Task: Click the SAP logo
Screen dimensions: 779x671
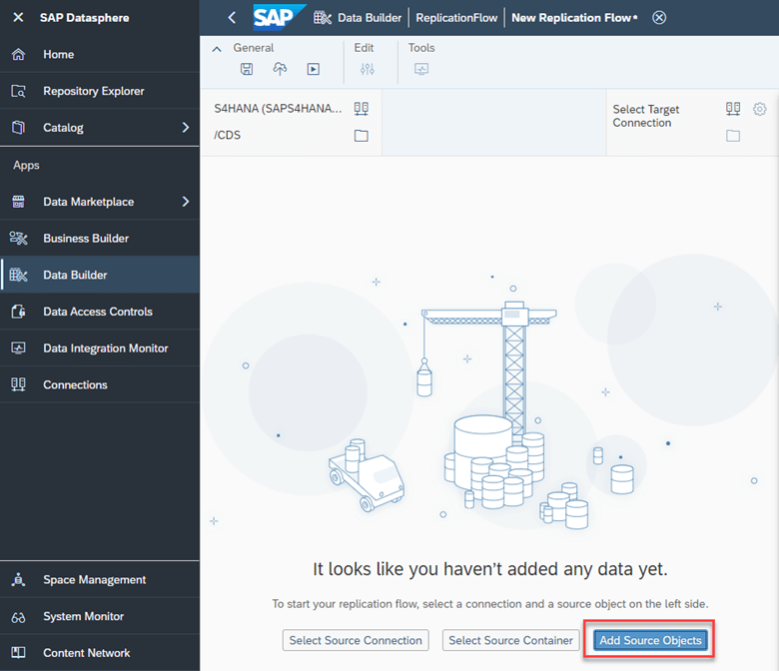Action: point(280,18)
